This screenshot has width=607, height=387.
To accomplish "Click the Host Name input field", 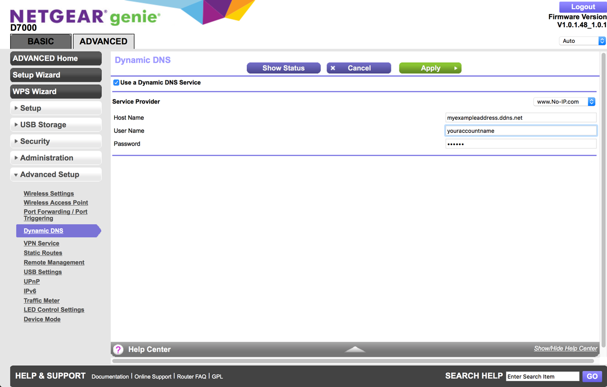I will tap(521, 118).
